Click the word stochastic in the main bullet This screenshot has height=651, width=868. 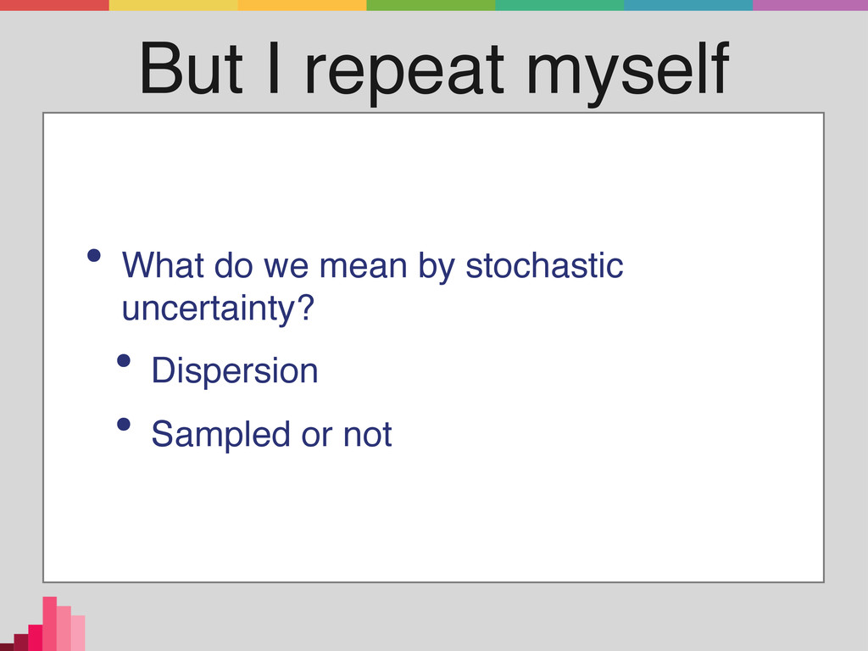[544, 265]
